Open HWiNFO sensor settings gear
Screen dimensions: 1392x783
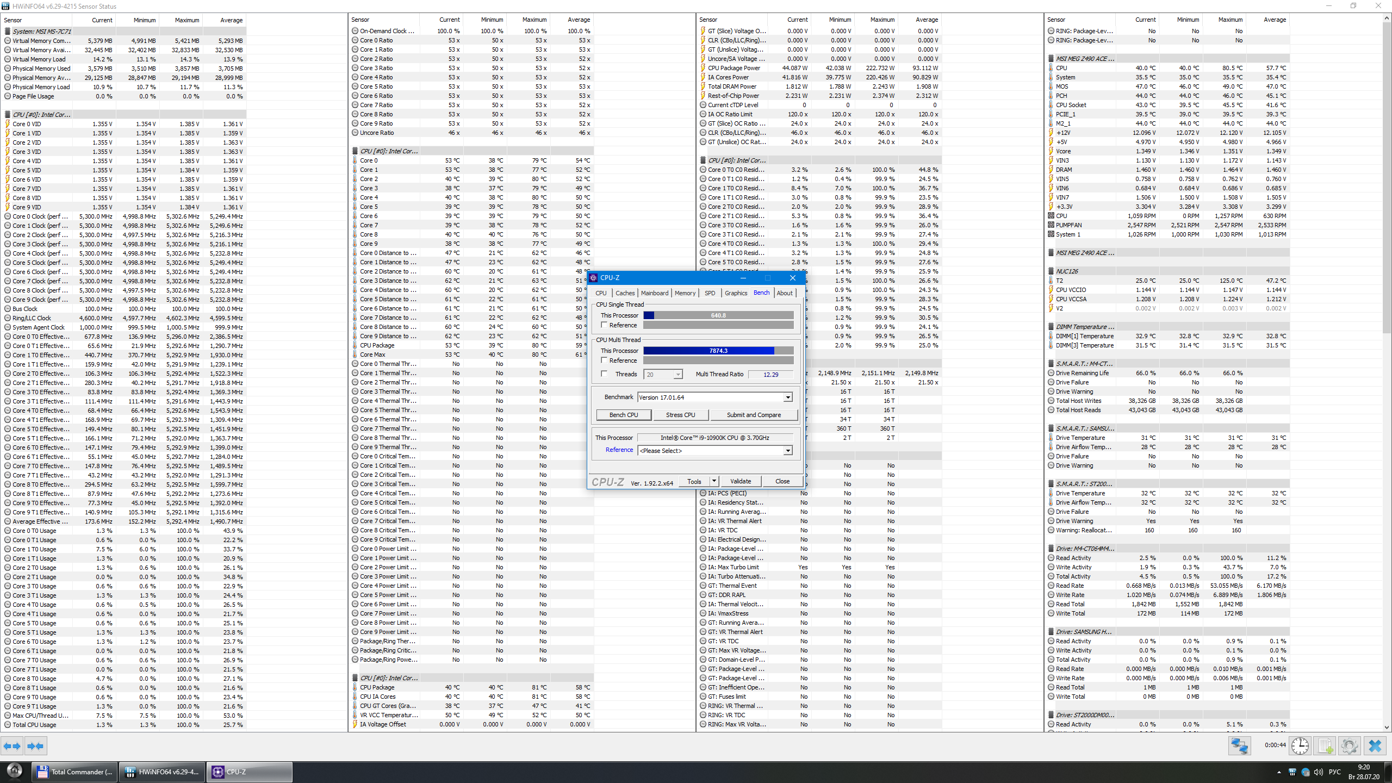pyautogui.click(x=1349, y=746)
